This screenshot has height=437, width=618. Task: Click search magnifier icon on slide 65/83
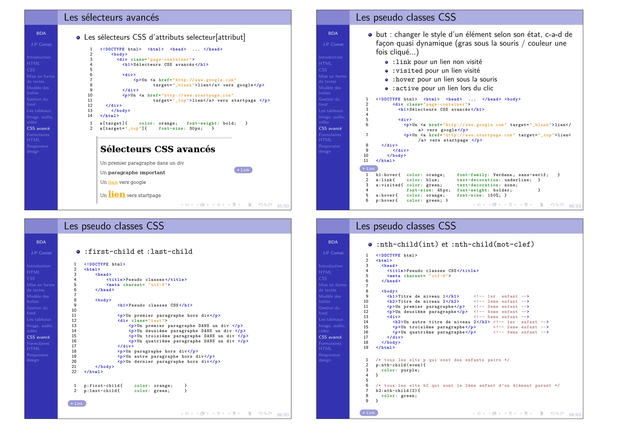click(265, 205)
